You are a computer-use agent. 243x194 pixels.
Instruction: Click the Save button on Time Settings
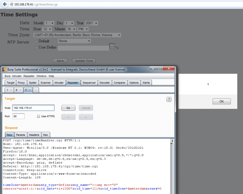click(60, 61)
